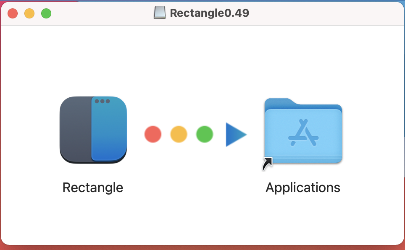
Task: Click the "Rectangle" label under app icon
Action: (93, 187)
